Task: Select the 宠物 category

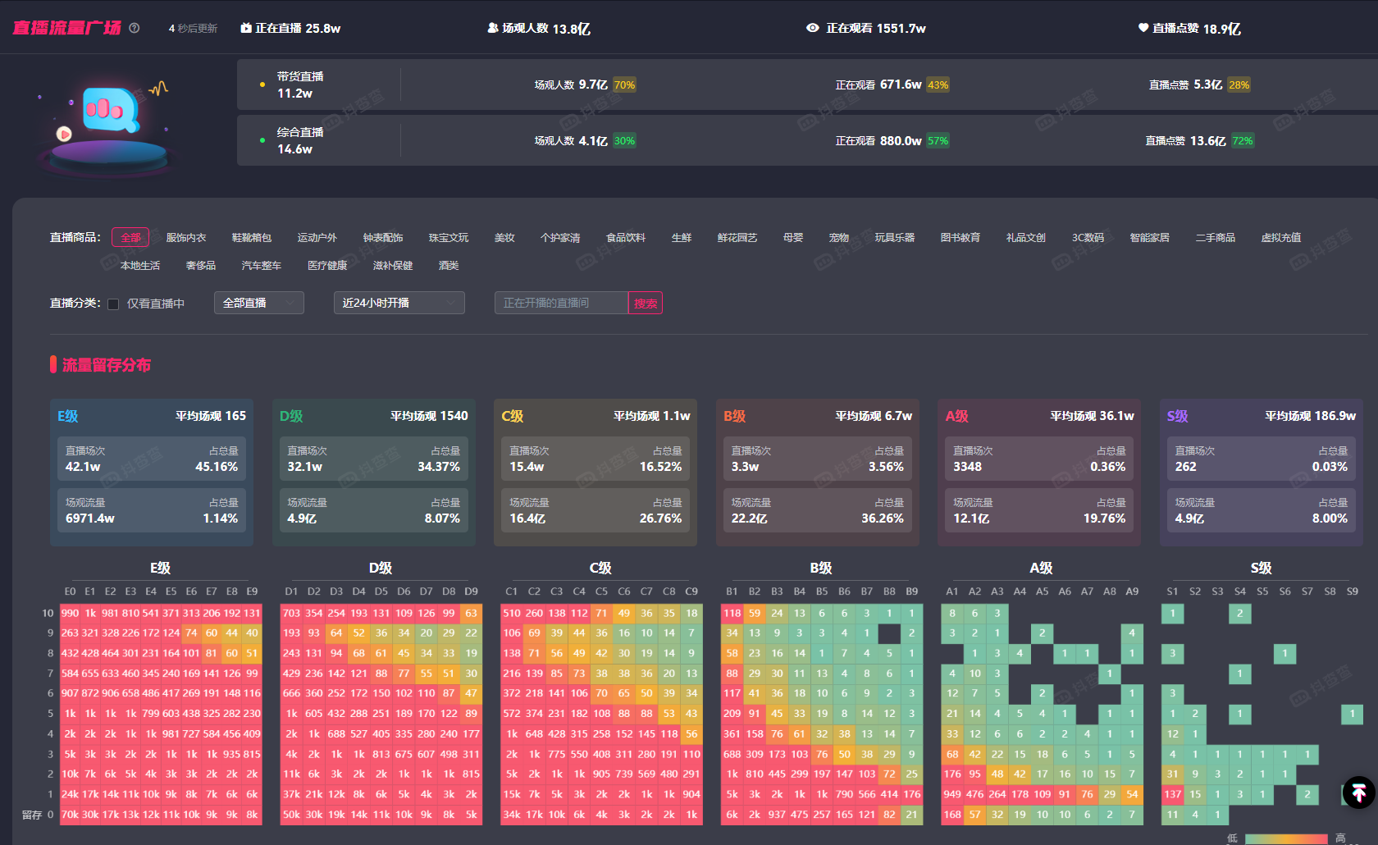Action: 839,237
